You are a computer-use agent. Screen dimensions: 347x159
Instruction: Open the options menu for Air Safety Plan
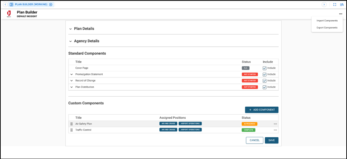275,124
